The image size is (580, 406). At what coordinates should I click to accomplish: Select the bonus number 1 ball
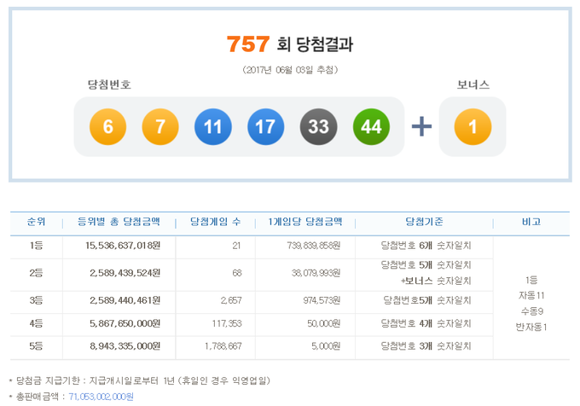tap(472, 127)
